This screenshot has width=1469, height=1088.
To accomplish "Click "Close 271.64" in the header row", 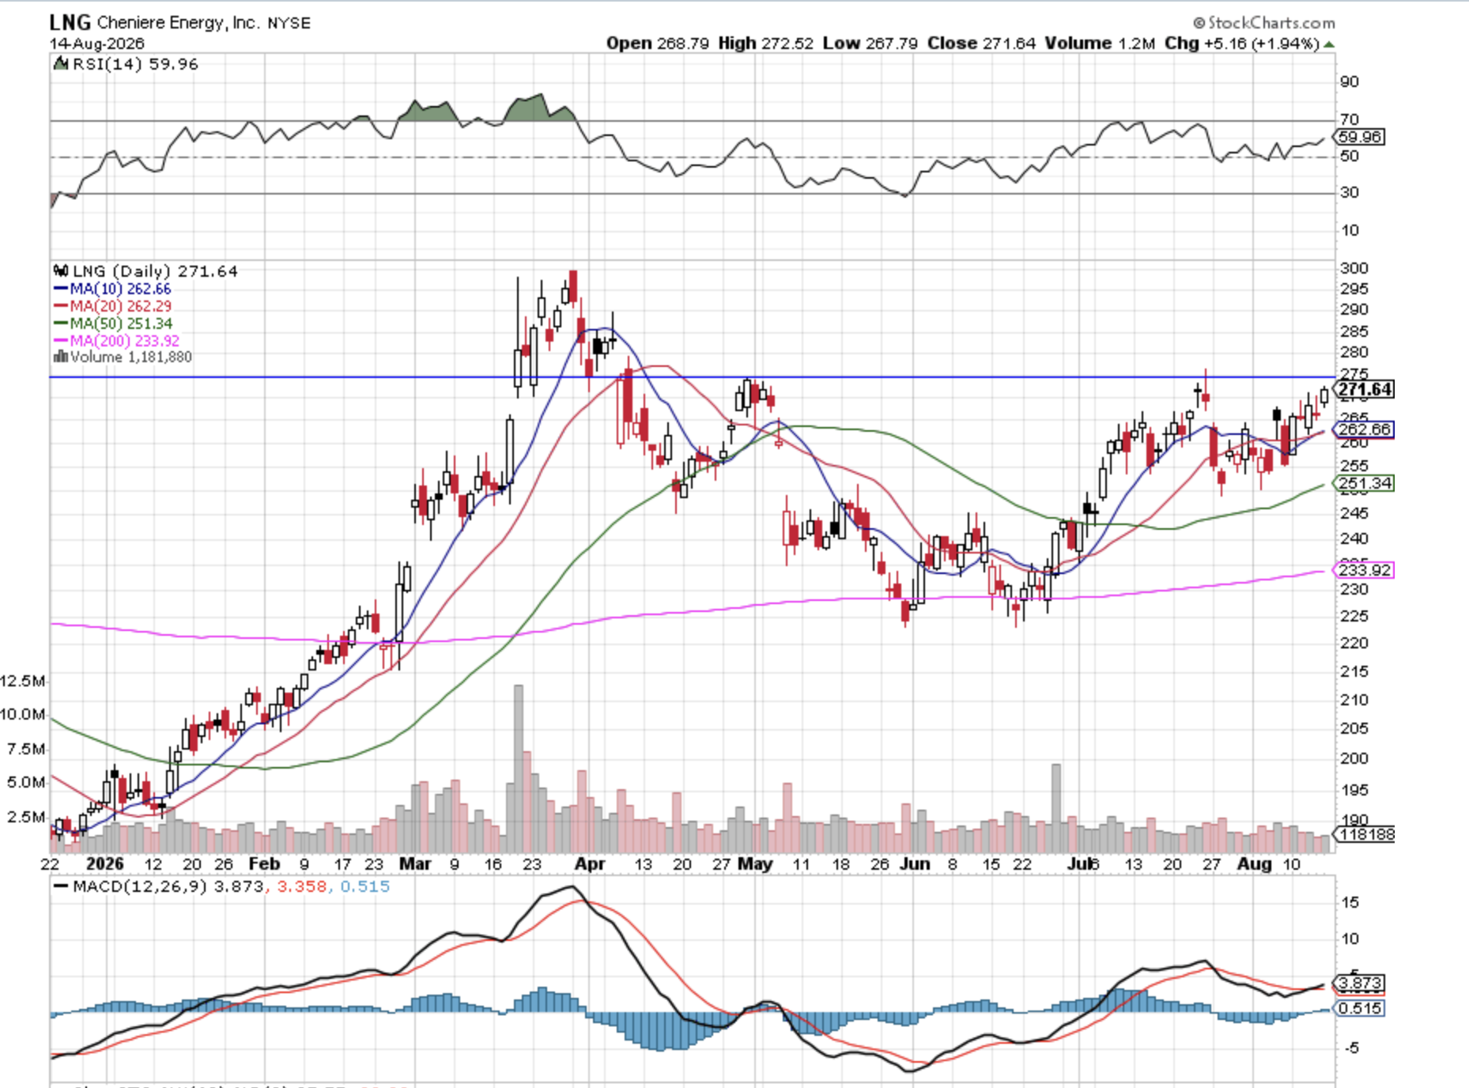I will coord(981,43).
